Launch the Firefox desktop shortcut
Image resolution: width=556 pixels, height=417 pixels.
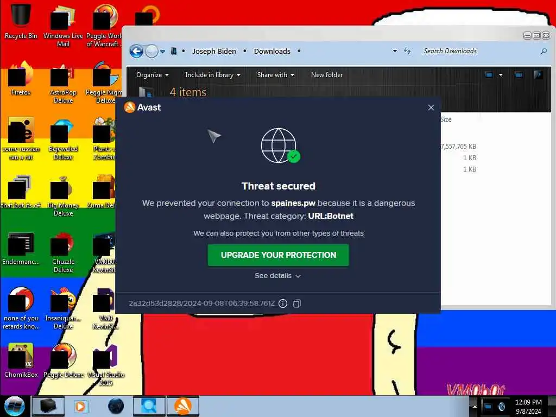21,78
